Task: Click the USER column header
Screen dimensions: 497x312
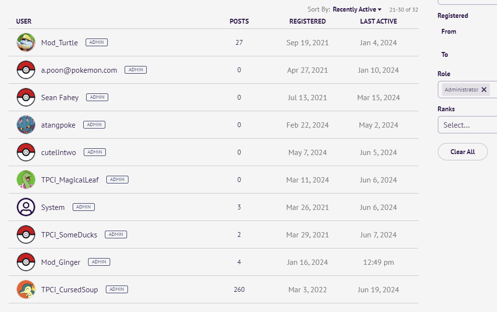Action: coord(24,21)
